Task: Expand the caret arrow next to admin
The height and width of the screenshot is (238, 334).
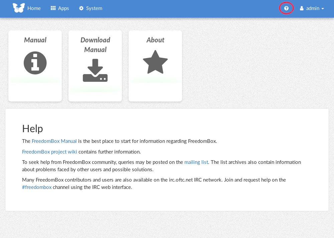Action: (323, 9)
